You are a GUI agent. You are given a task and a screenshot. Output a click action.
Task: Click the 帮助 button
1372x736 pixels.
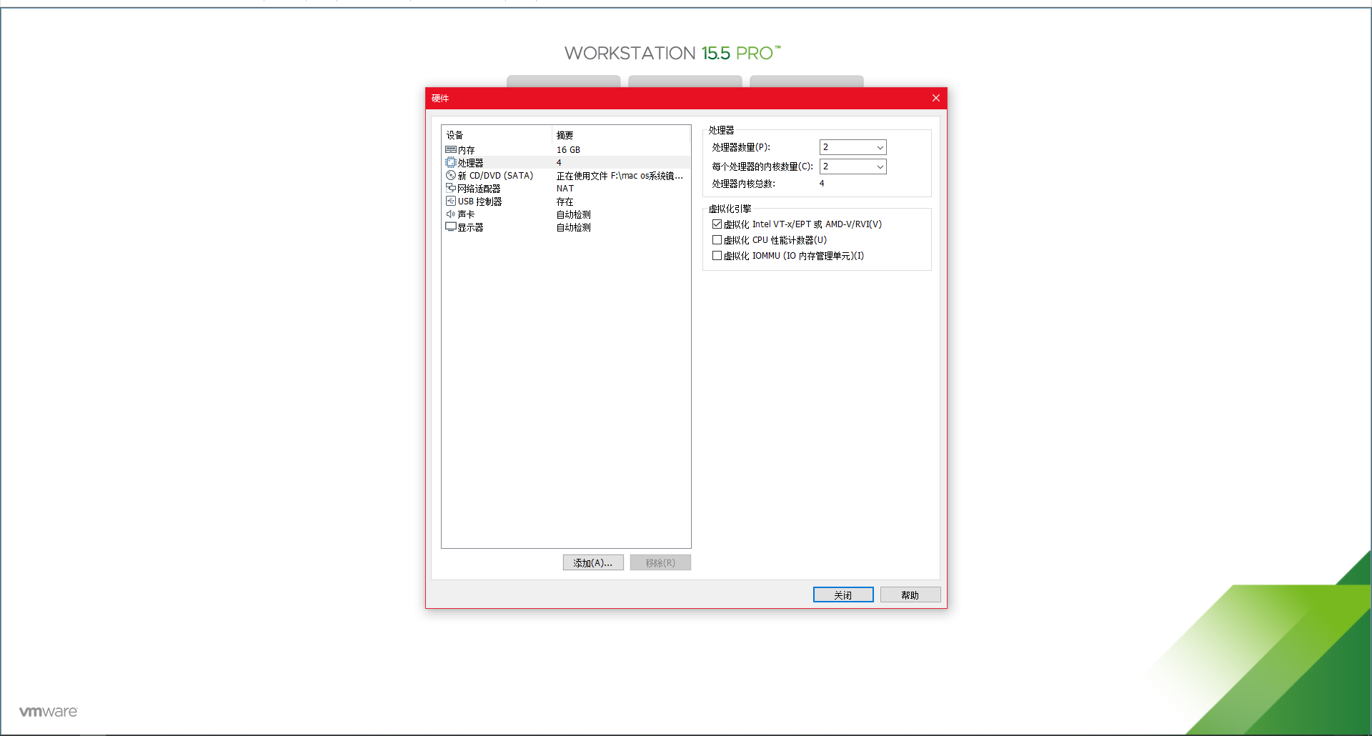tap(910, 595)
